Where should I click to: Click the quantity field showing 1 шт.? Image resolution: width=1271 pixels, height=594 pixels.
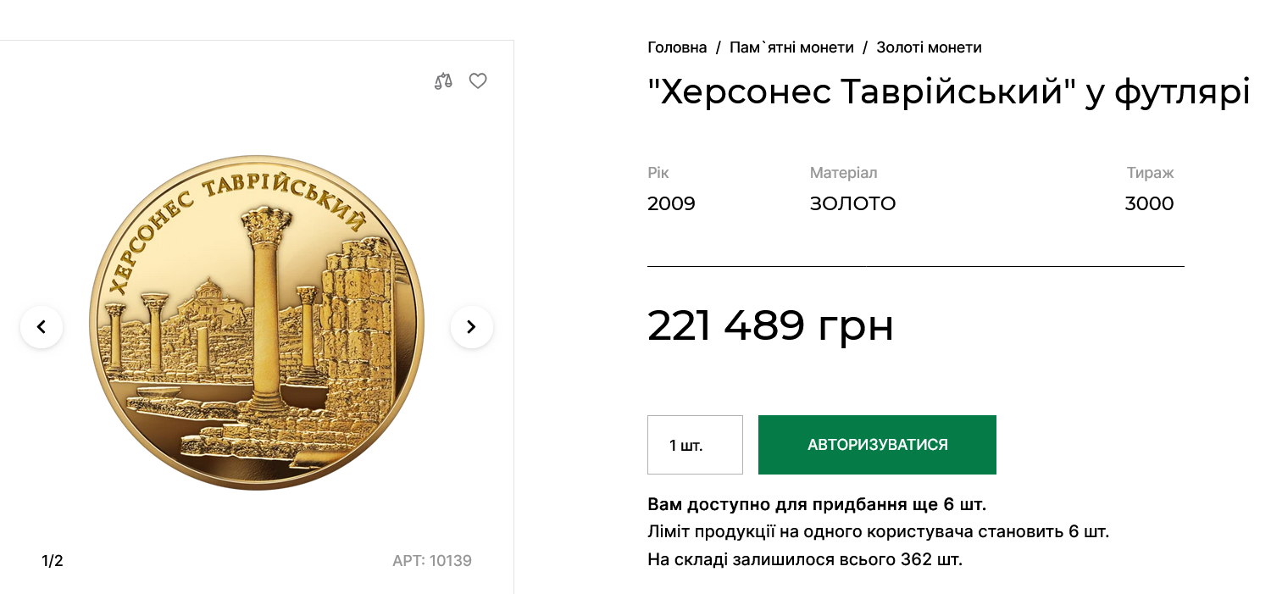(x=695, y=444)
